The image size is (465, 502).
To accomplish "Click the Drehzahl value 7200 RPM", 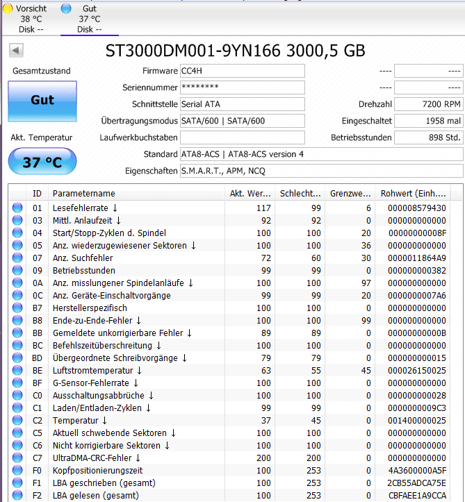I will (428, 104).
